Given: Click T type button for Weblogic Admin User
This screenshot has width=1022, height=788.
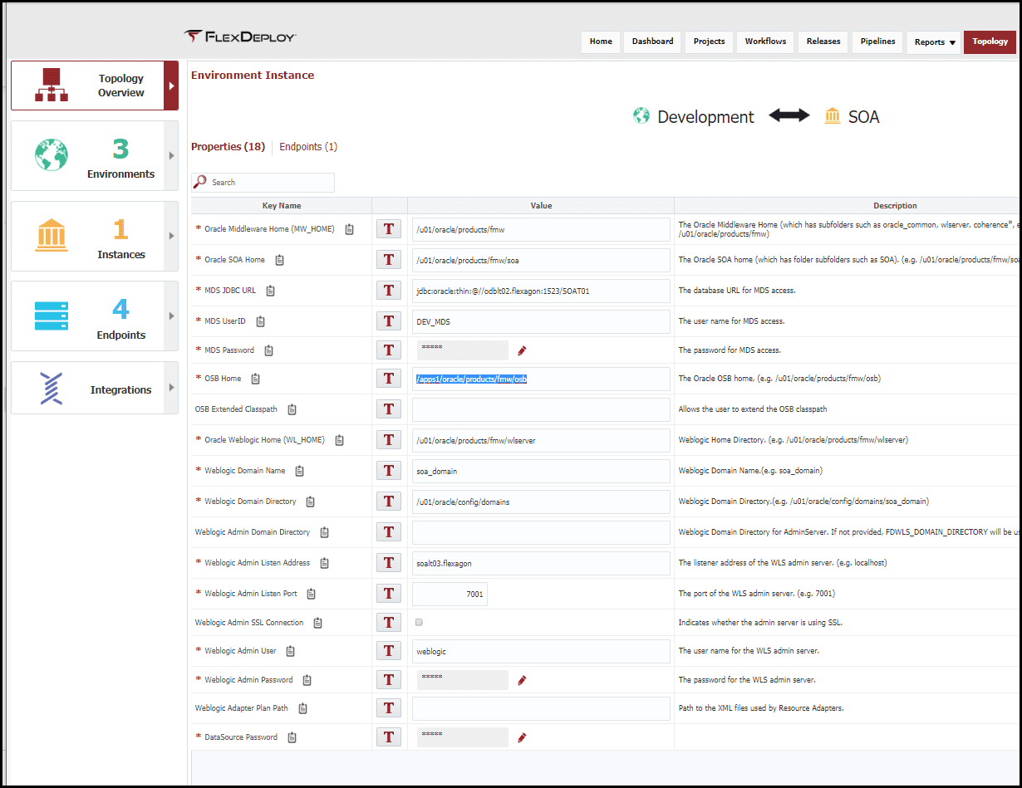Looking at the screenshot, I should 389,651.
